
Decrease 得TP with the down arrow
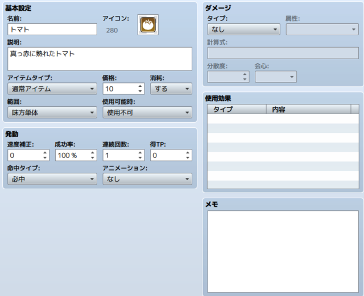pos(188,158)
